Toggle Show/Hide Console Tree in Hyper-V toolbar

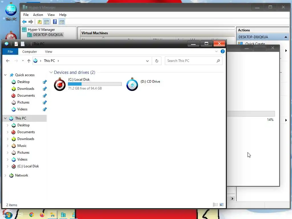pos(46,22)
